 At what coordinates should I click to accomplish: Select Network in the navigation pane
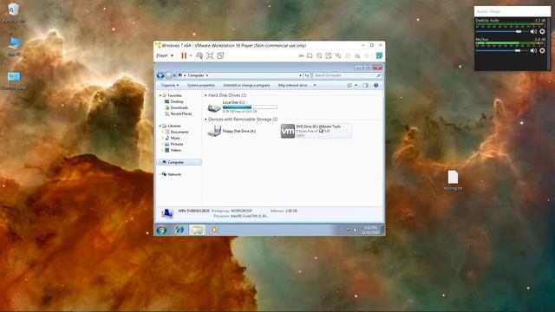(172, 174)
